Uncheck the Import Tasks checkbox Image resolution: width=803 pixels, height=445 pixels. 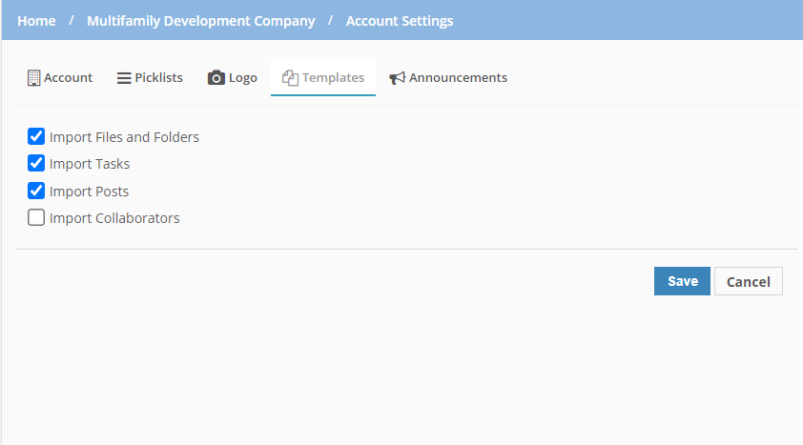36,163
